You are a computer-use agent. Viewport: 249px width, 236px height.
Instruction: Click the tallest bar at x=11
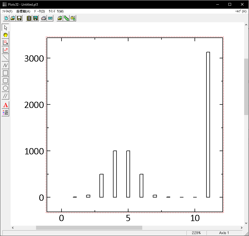pyautogui.click(x=208, y=125)
